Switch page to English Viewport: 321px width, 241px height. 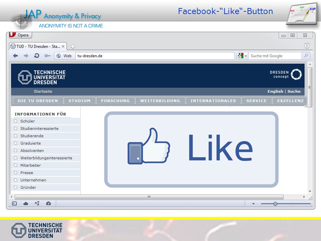275,91
